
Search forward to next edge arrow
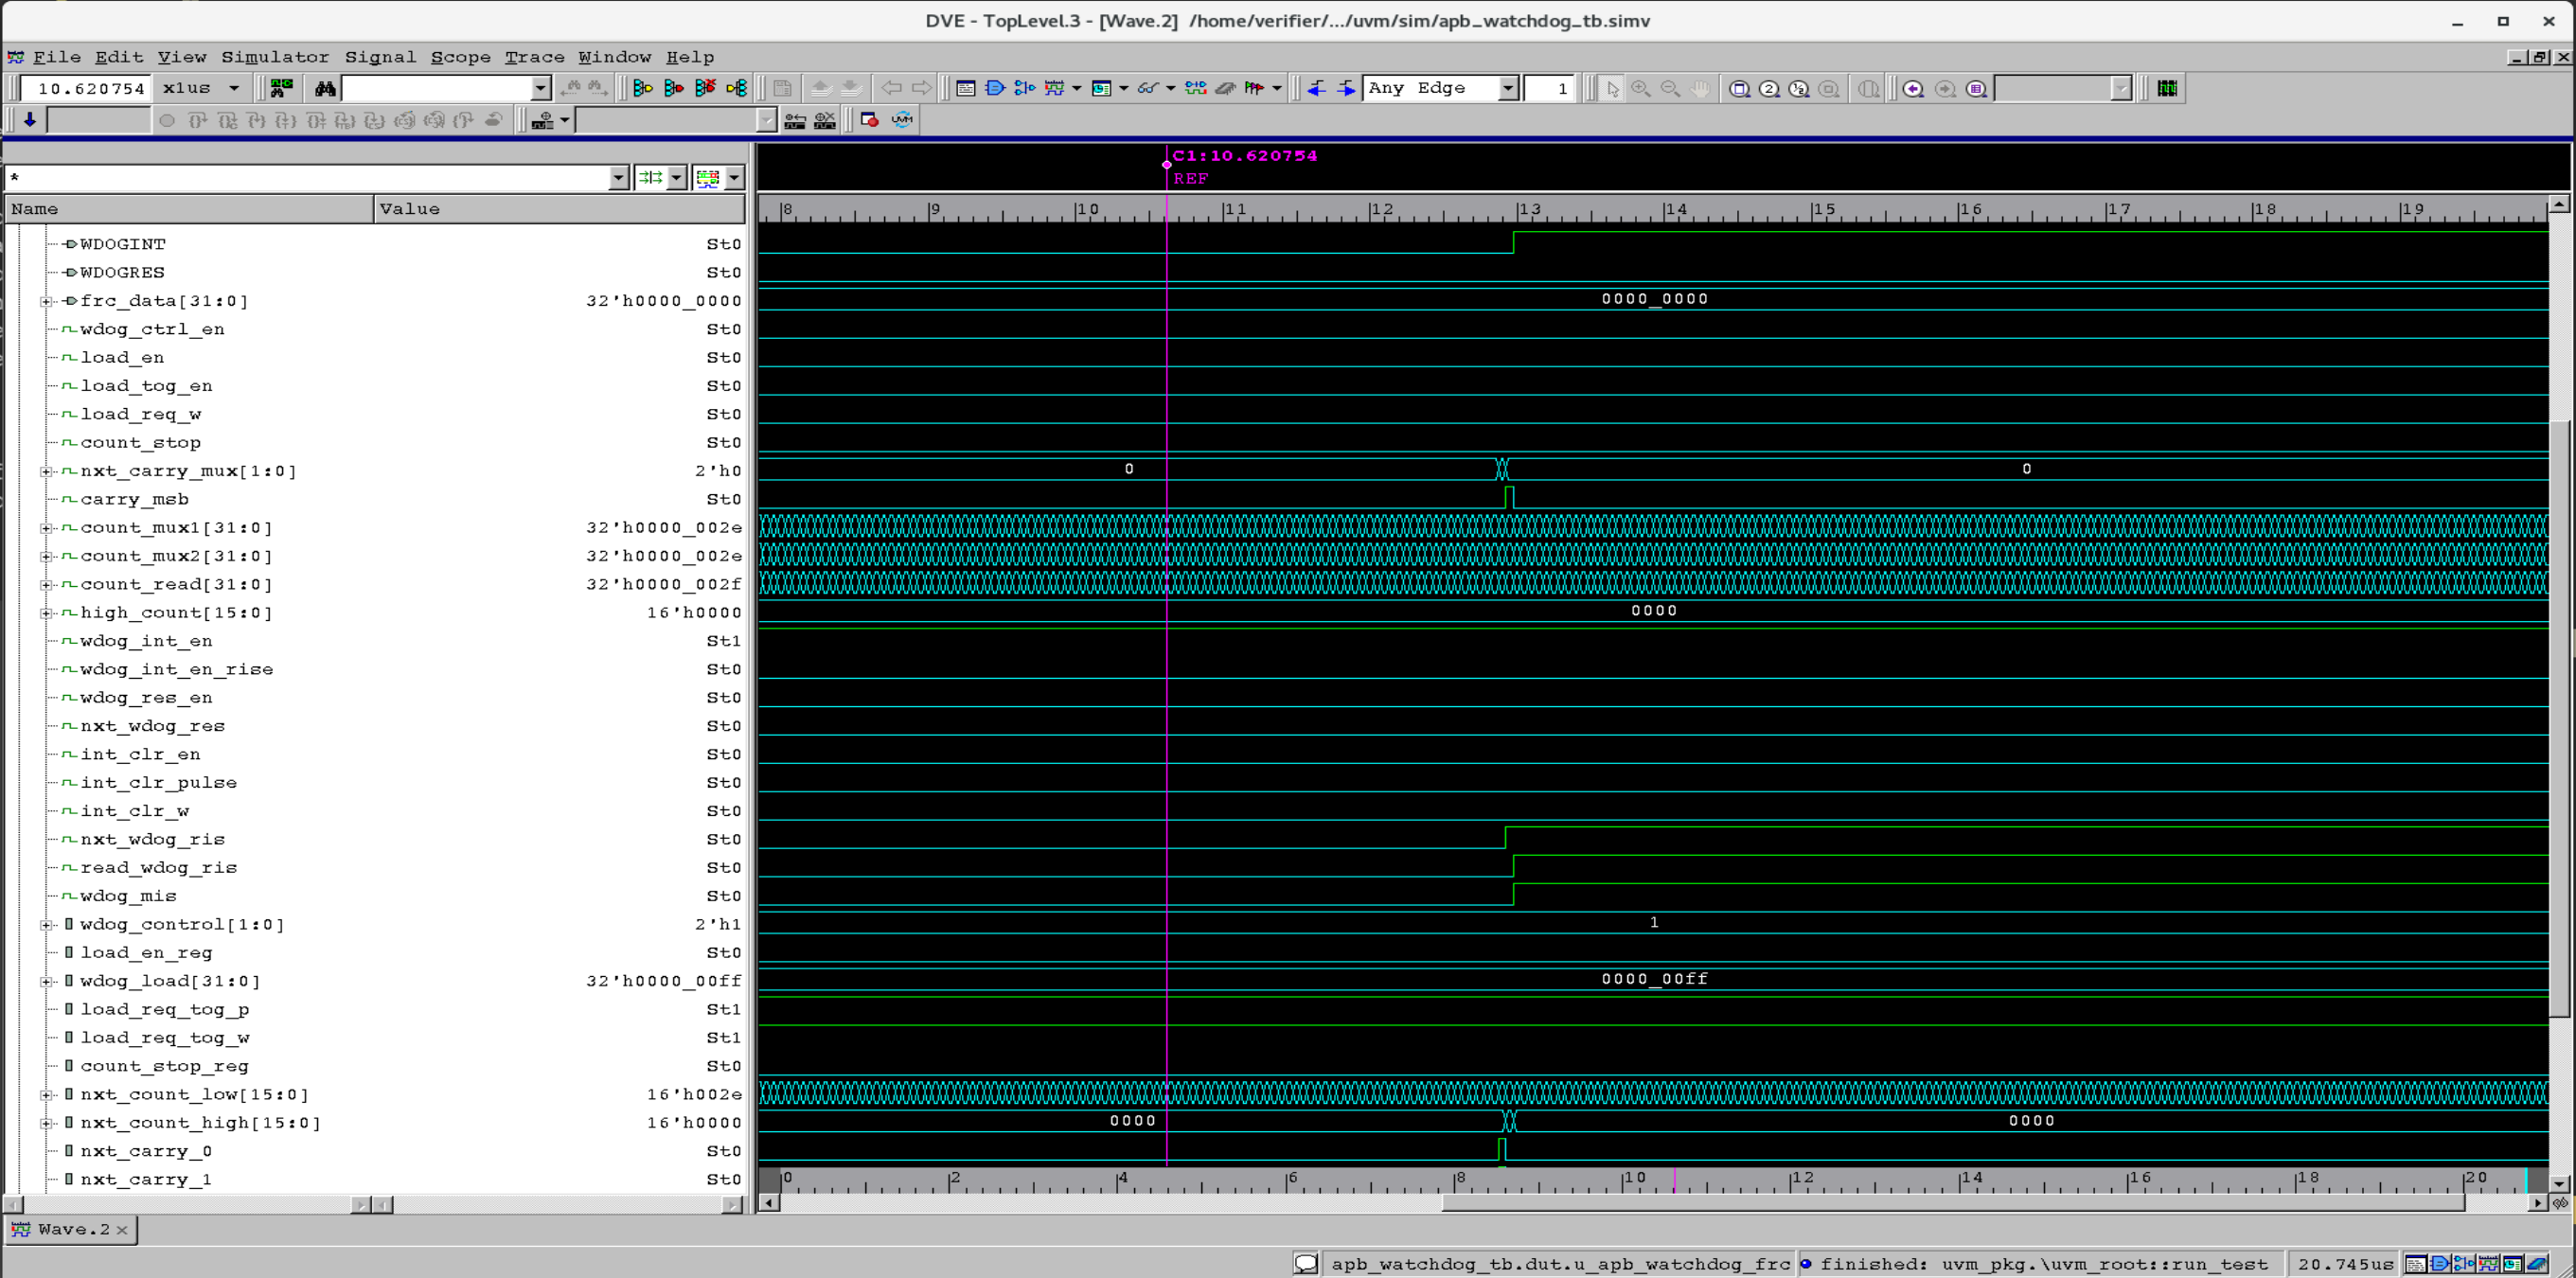pyautogui.click(x=1347, y=89)
